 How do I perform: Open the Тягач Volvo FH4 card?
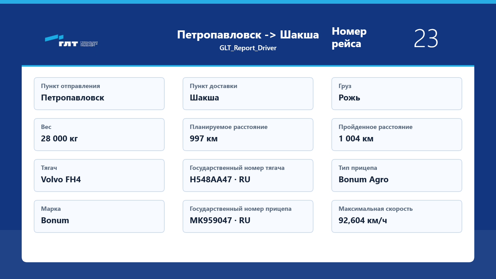point(99,175)
